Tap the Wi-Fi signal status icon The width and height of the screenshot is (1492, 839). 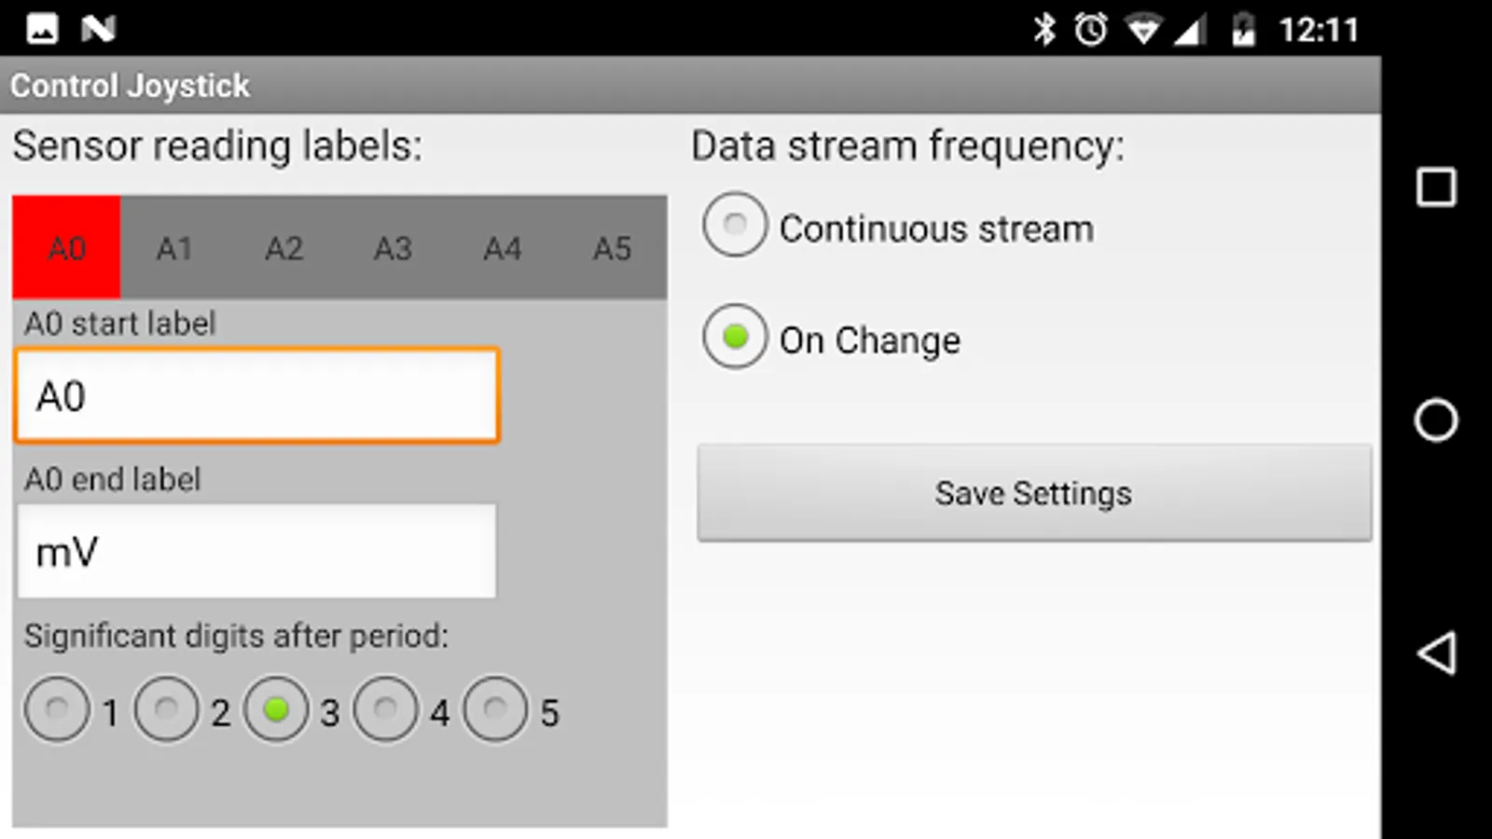tap(1142, 30)
